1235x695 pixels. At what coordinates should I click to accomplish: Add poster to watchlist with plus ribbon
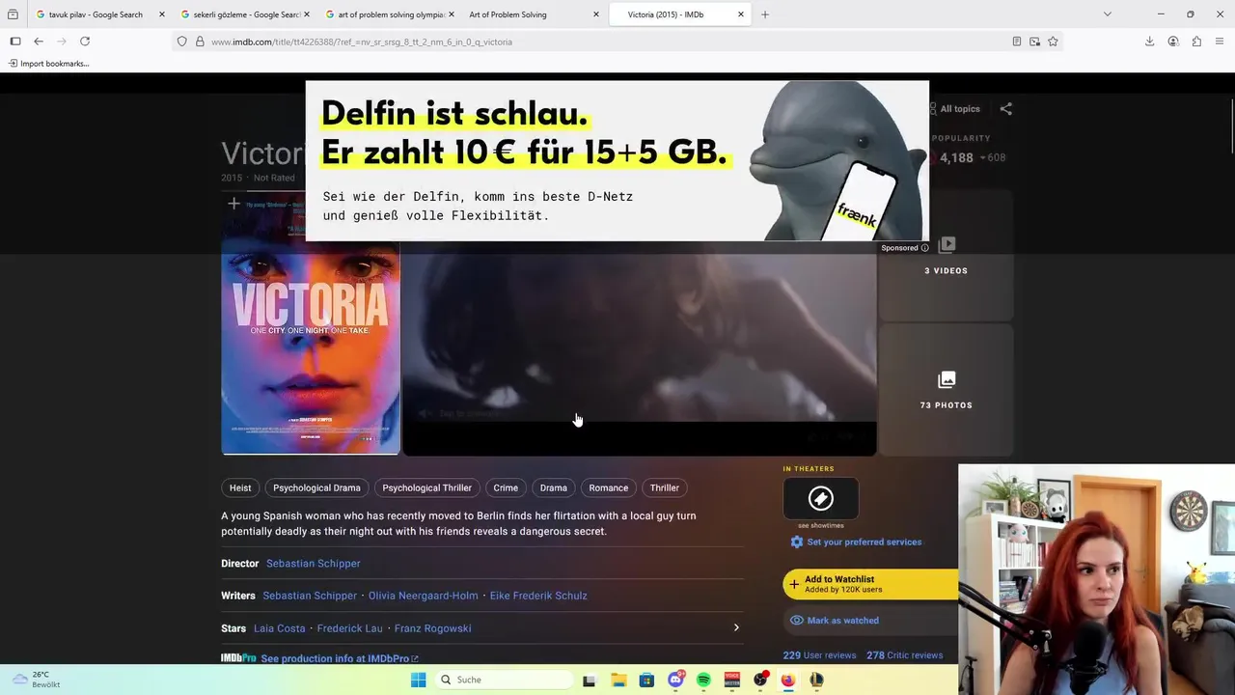coord(233,204)
